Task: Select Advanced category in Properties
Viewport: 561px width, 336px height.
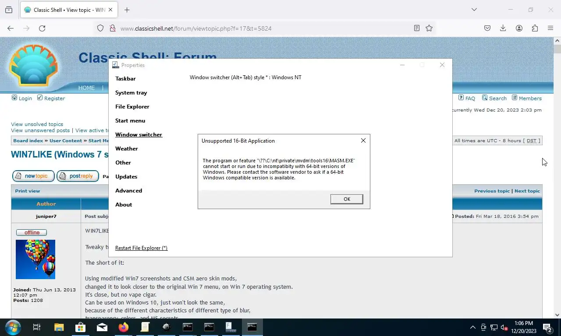Action: pyautogui.click(x=128, y=191)
